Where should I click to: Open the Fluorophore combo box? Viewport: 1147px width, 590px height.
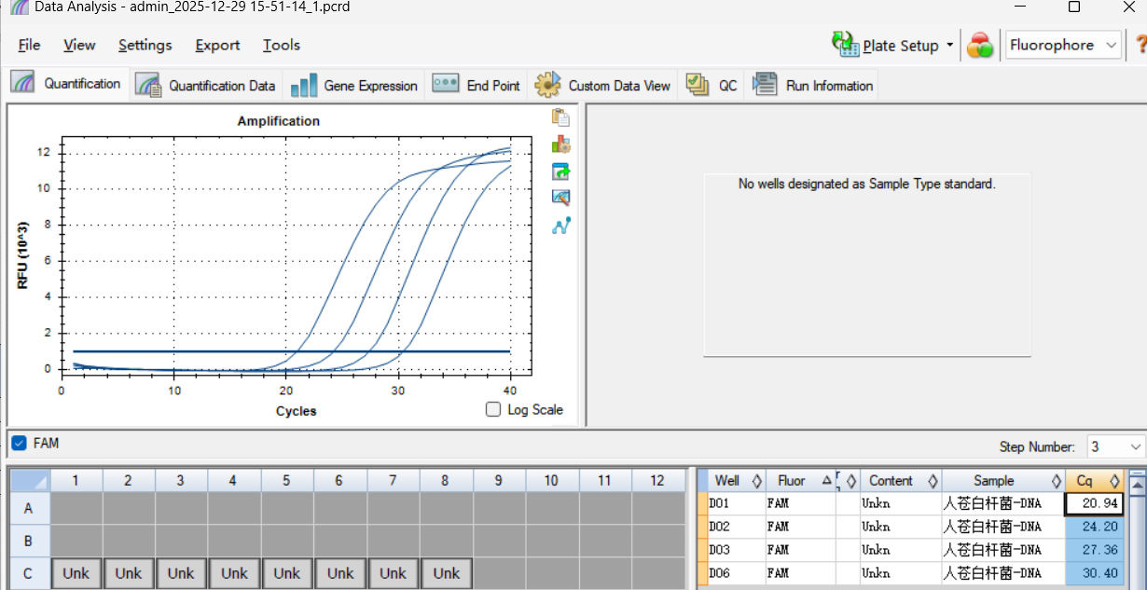point(1063,45)
